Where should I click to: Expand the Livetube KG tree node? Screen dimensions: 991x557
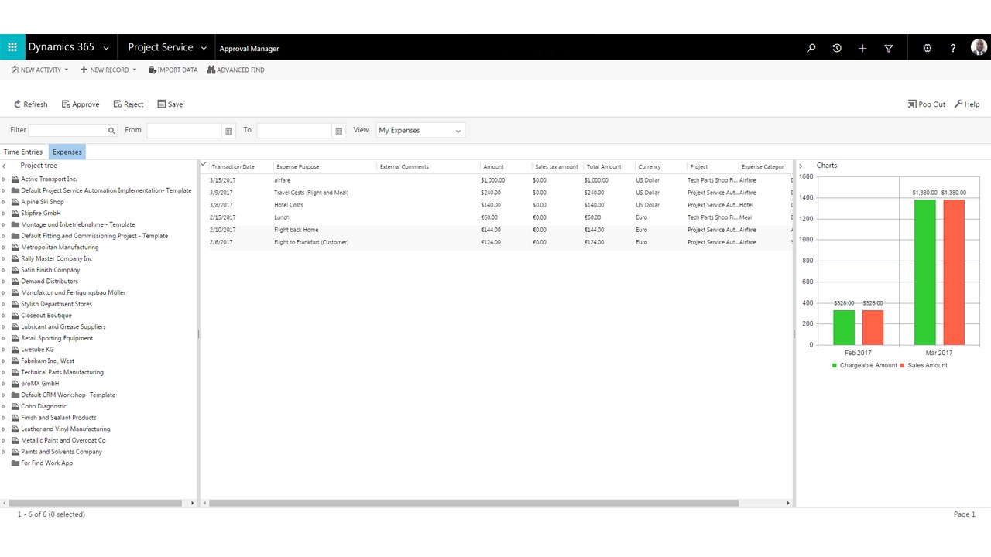coord(4,350)
